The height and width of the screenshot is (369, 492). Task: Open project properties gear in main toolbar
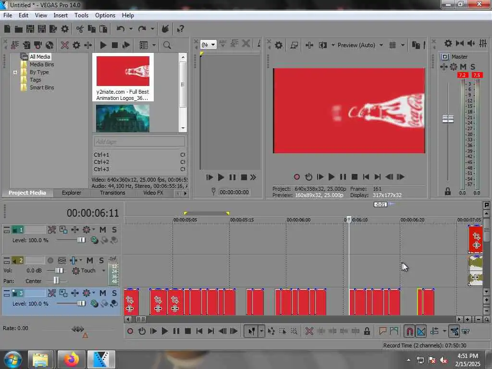click(x=65, y=29)
